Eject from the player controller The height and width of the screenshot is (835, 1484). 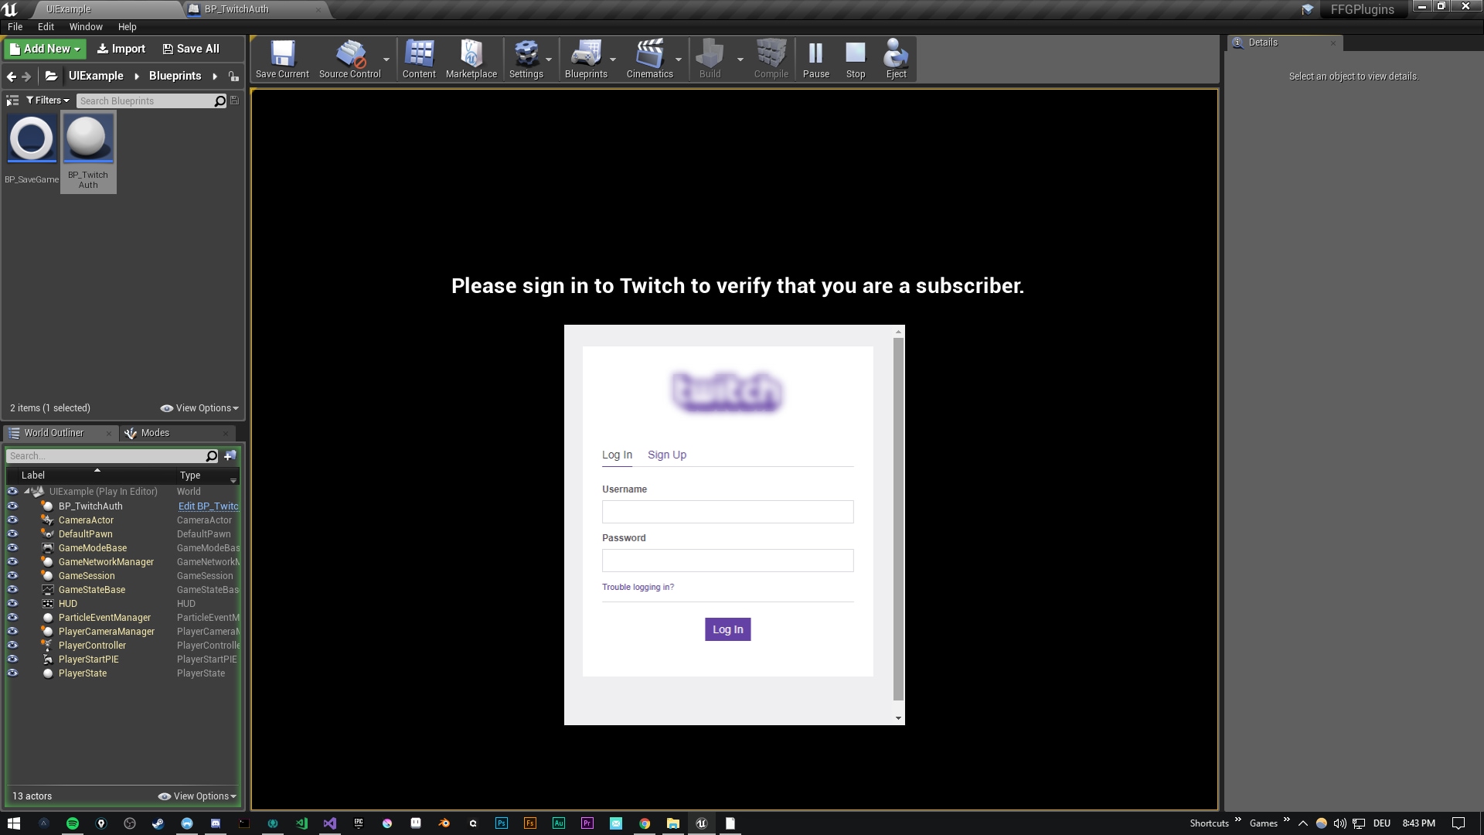pos(895,58)
